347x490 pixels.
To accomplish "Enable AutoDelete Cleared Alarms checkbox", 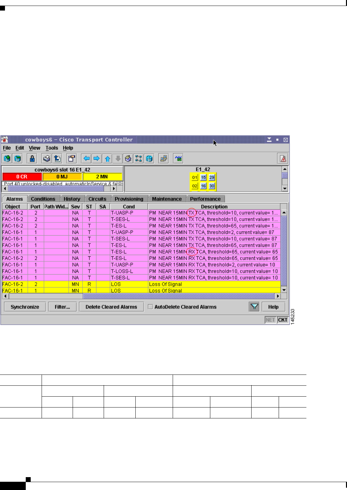I will coord(151,307).
